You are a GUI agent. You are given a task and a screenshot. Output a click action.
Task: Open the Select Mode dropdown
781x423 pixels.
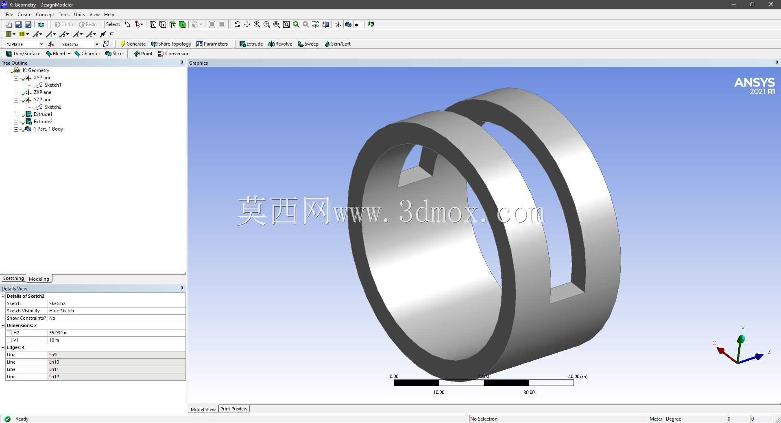[x=139, y=24]
